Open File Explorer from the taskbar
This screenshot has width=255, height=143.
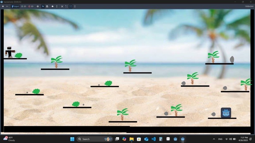point(132,139)
